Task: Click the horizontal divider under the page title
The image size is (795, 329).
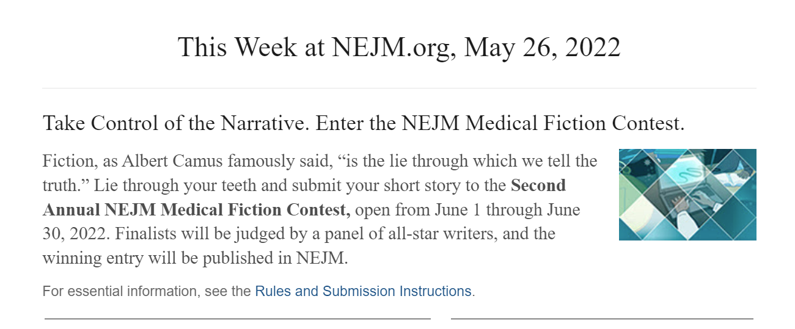Action: tap(399, 88)
